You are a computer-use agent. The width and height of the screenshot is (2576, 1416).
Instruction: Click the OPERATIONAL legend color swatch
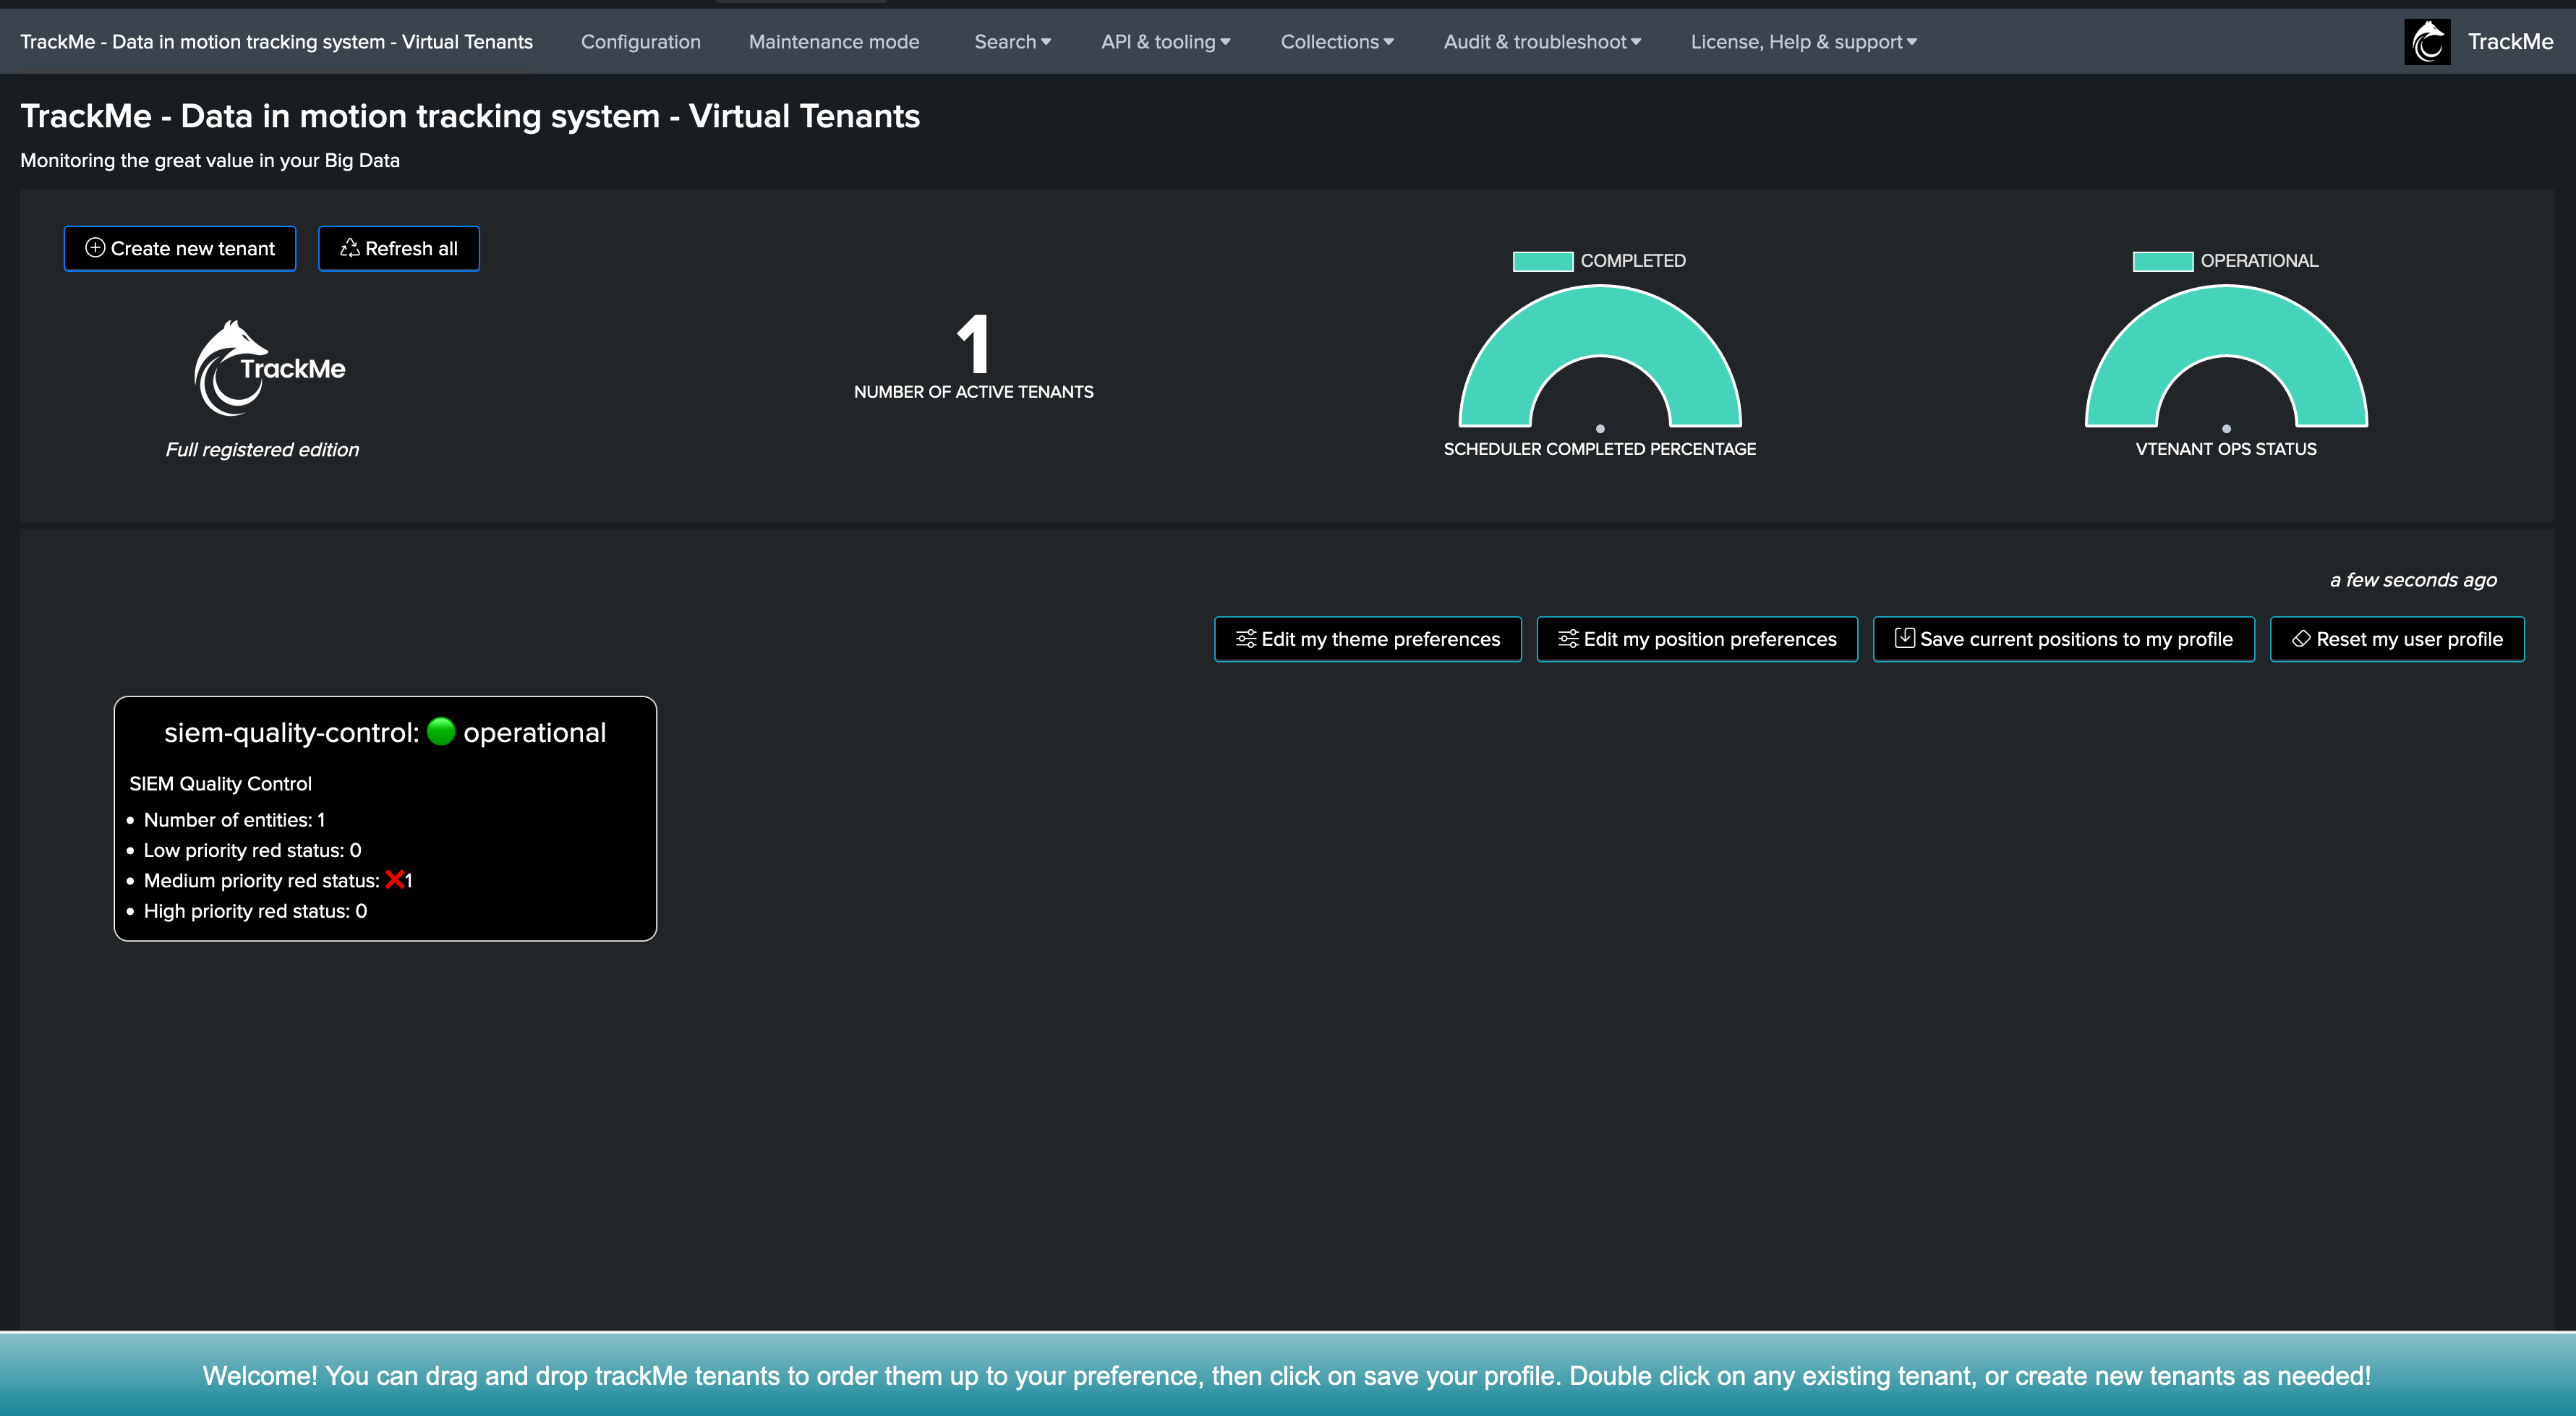tap(2162, 261)
